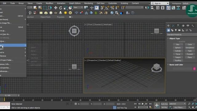Click the pink object color swatch
Image resolution: width=197 pixels, height=111 pixels.
(x=194, y=68)
